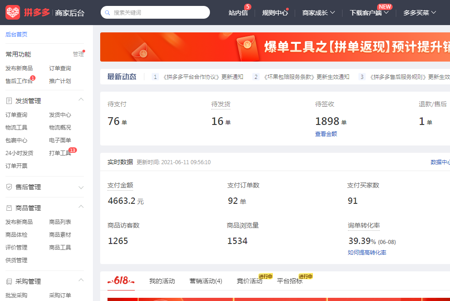450x301 pixels.
Task: Open 商品列表 menu item
Action: pyautogui.click(x=60, y=222)
